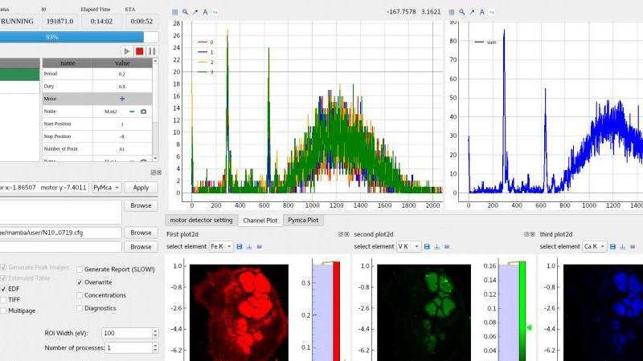Viewport: 643px width, 361px height.
Task: Click float/close icons of First plot2d panel
Action: click(x=344, y=234)
